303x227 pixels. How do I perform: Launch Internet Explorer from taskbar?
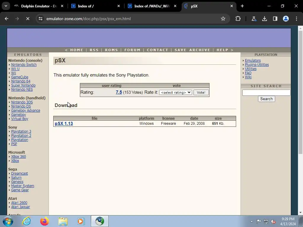(x=26, y=221)
